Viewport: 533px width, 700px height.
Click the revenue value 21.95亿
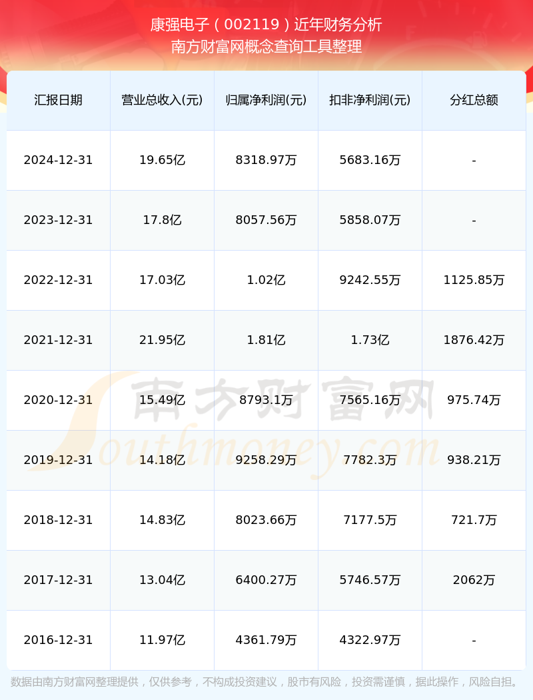[x=163, y=340]
